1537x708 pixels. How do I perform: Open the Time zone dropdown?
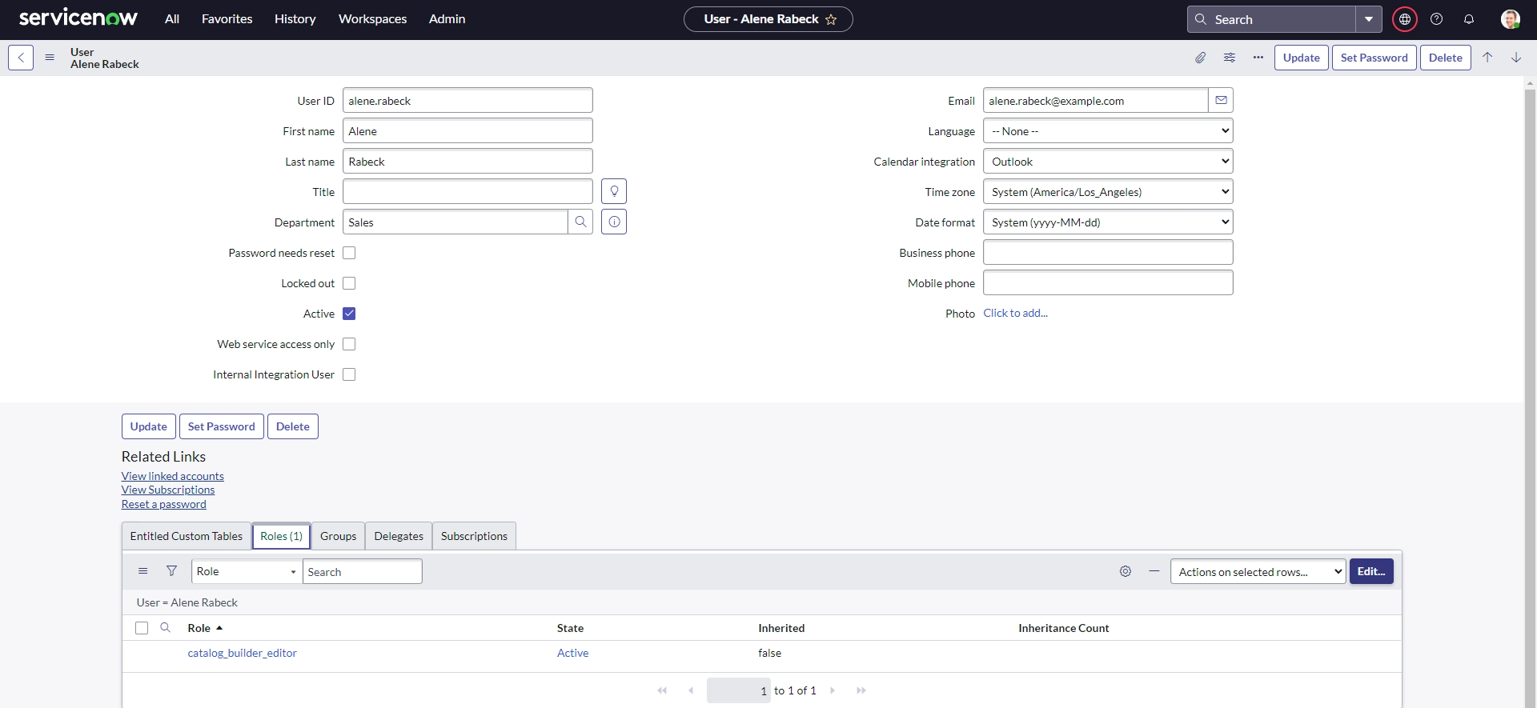click(x=1108, y=192)
